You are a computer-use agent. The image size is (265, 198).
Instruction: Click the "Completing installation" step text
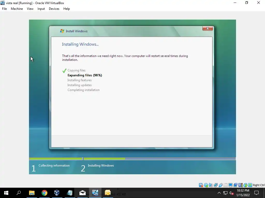click(84, 90)
